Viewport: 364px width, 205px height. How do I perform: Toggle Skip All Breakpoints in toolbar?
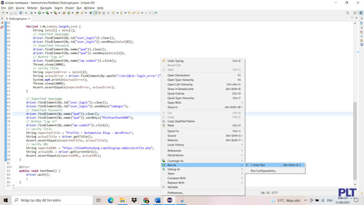26,13
